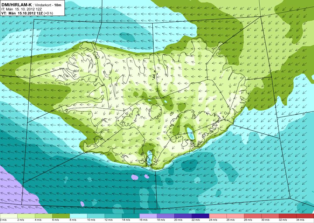The image size is (314, 223).
Task: Click the "14 m/s" legend label
Action: click(126, 220)
